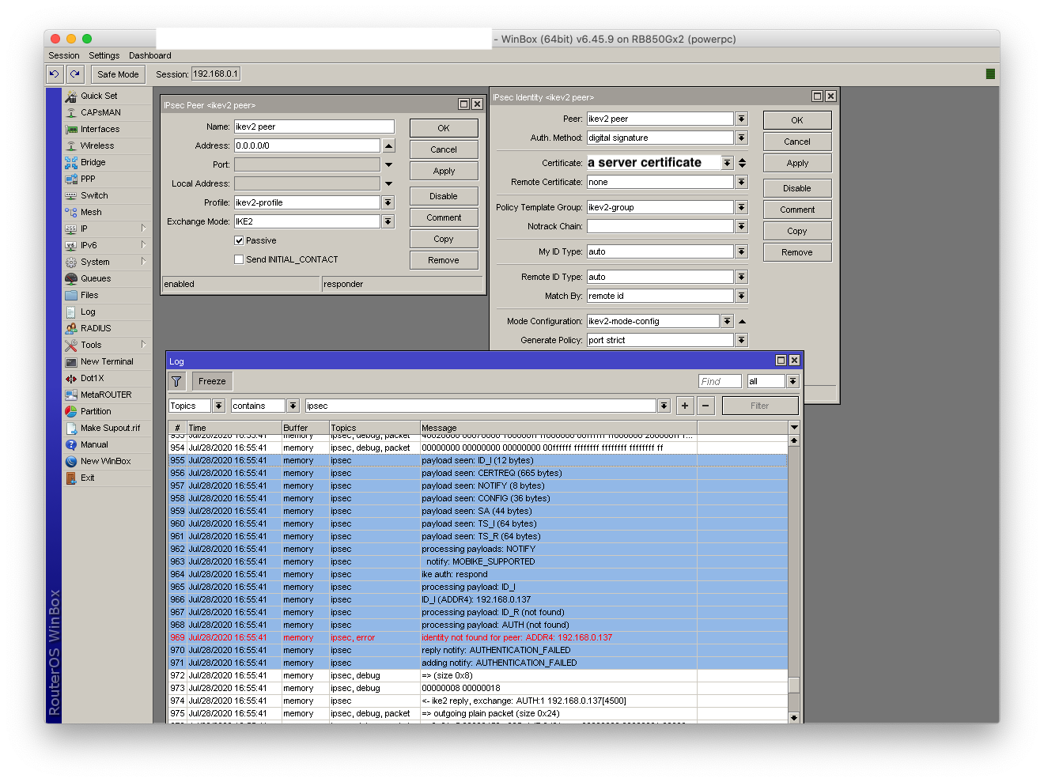Image resolution: width=1044 pixels, height=782 pixels.
Task: Open Quick Set from sidebar
Action: tap(98, 96)
